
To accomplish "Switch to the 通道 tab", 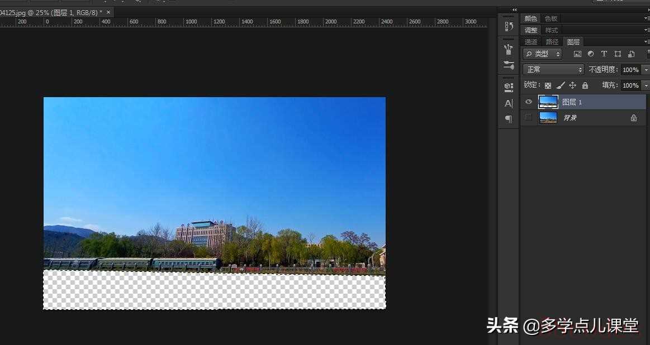I will pyautogui.click(x=531, y=42).
